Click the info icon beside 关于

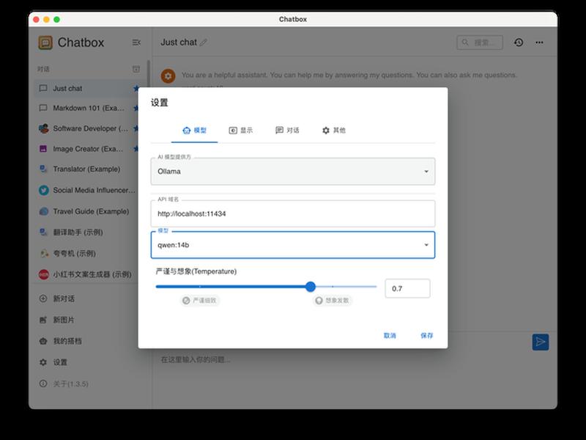coord(43,384)
